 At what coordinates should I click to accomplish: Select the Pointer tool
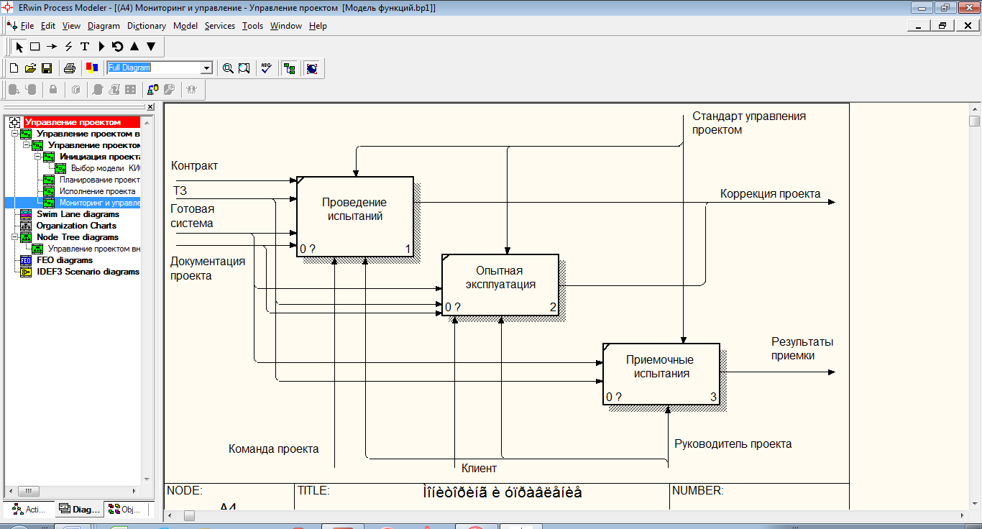point(20,46)
